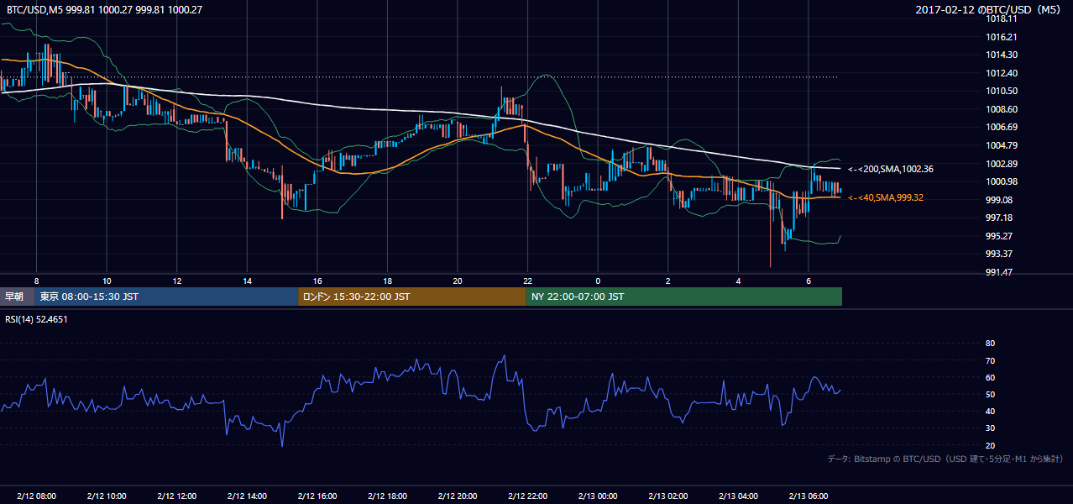Click price axis value 1010.50
The width and height of the screenshot is (1073, 504).
[1001, 91]
